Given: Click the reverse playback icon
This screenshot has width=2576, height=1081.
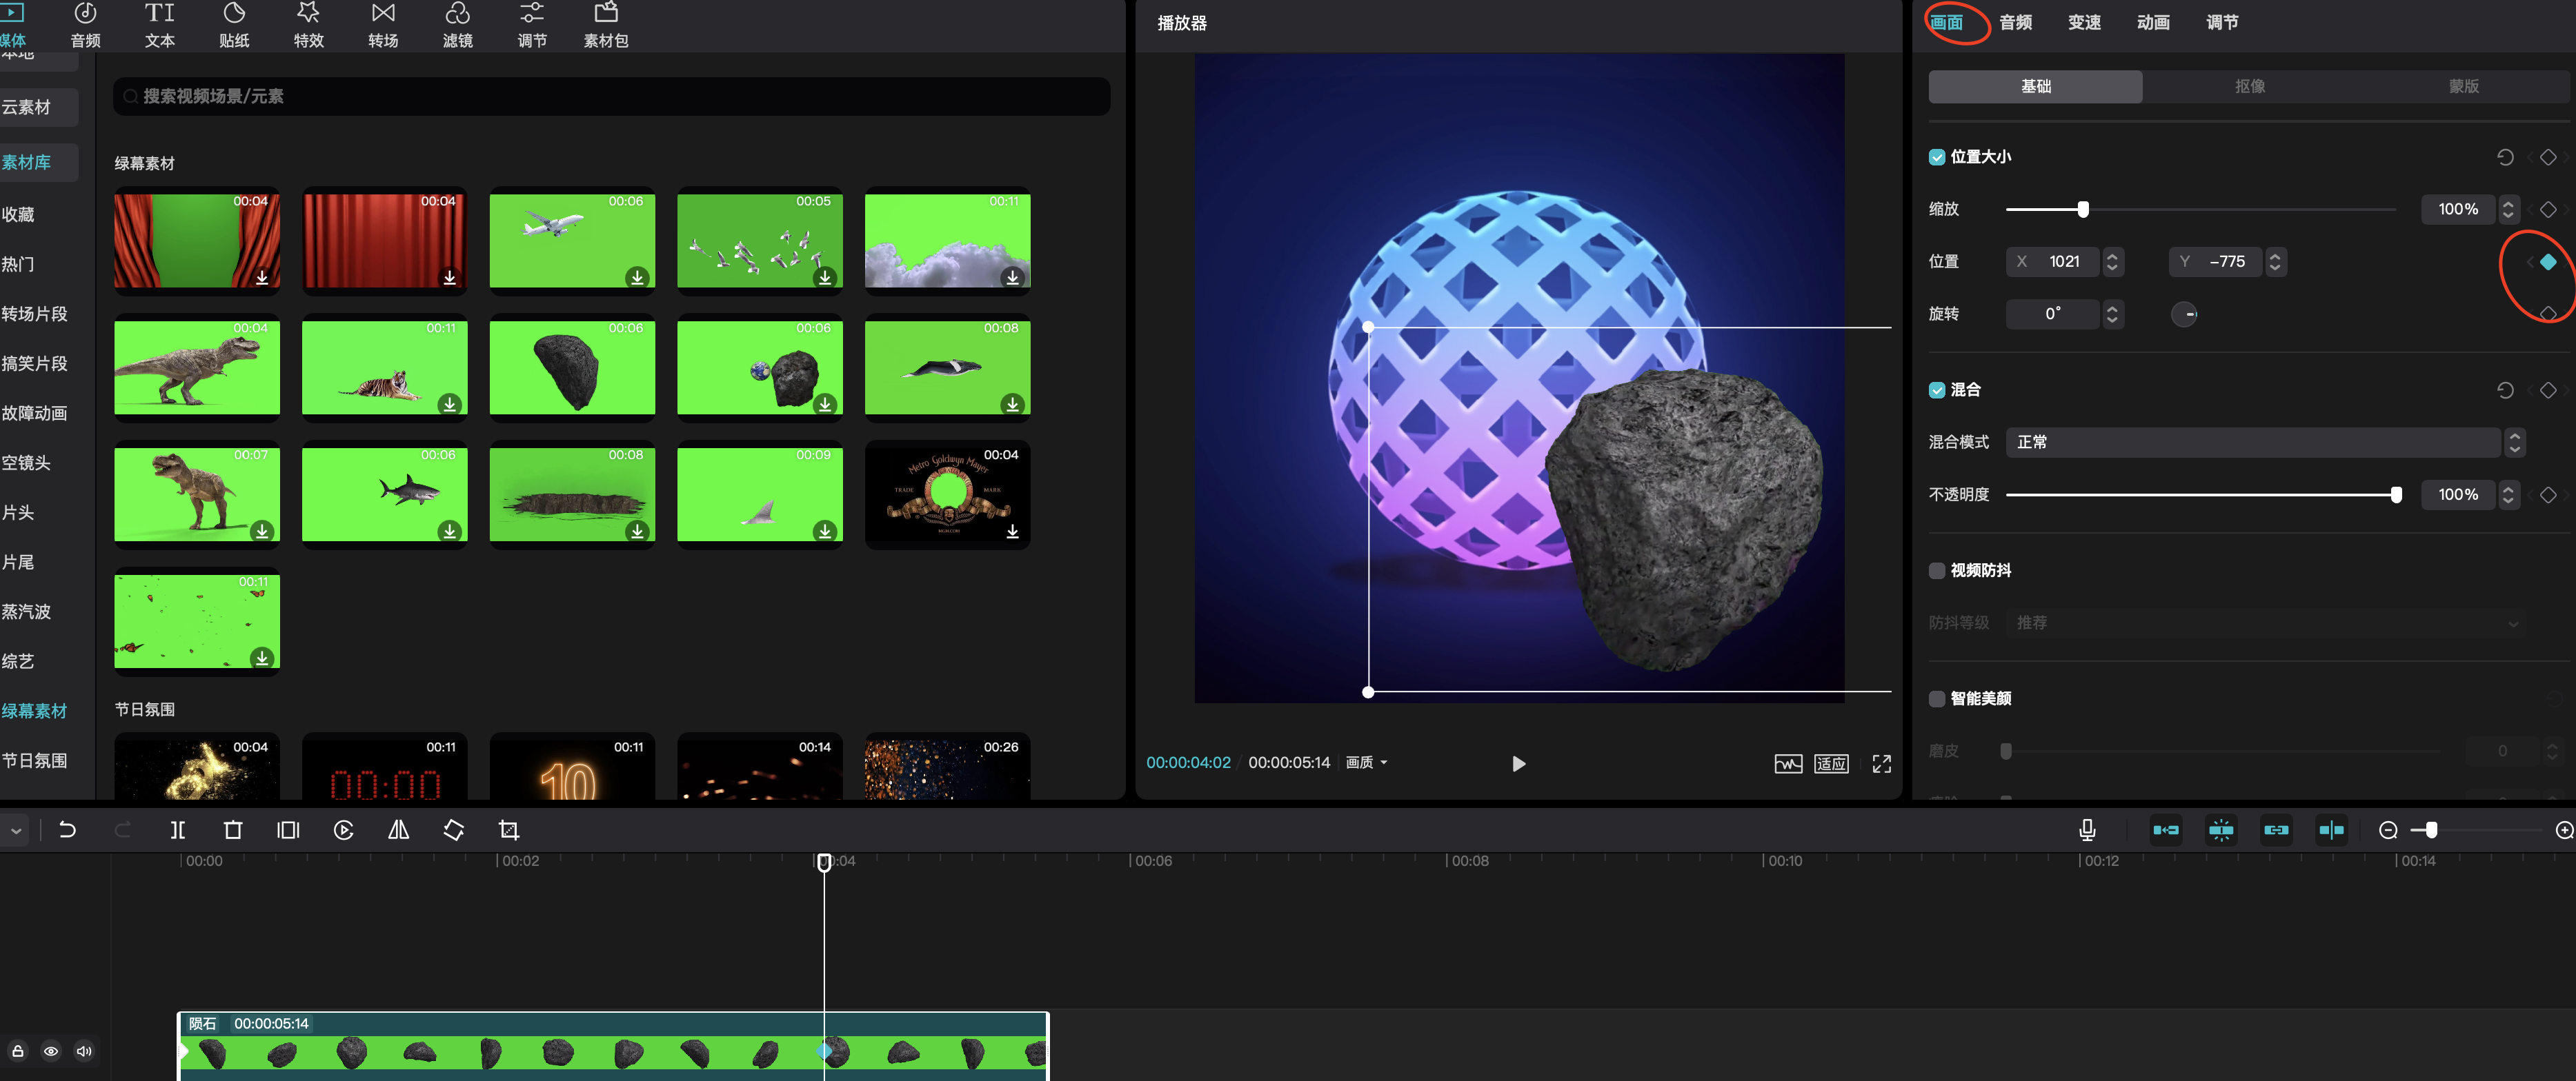Looking at the screenshot, I should point(343,829).
